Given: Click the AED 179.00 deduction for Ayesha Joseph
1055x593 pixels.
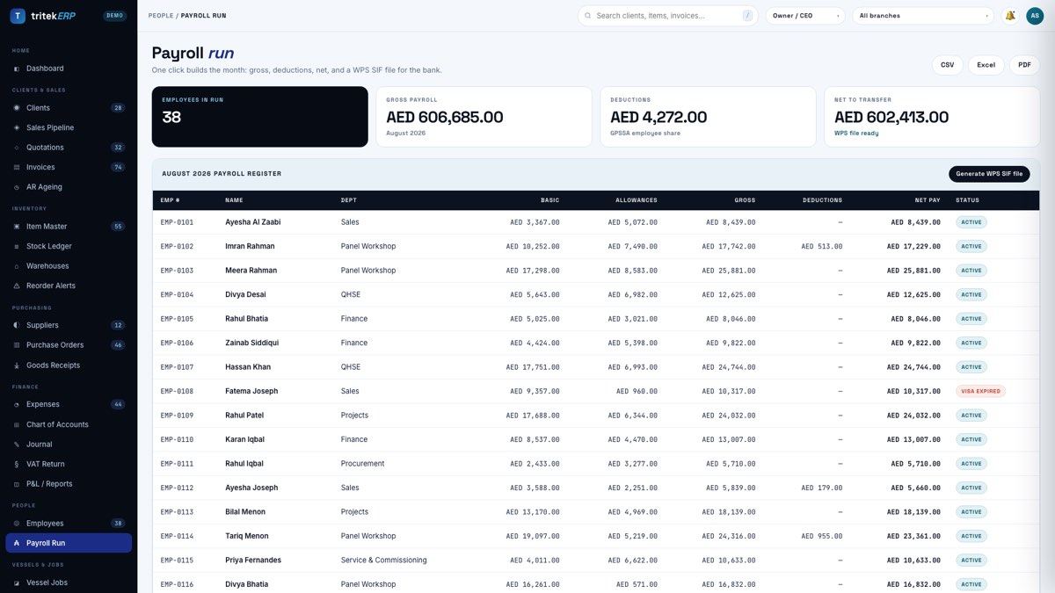Looking at the screenshot, I should tap(821, 488).
